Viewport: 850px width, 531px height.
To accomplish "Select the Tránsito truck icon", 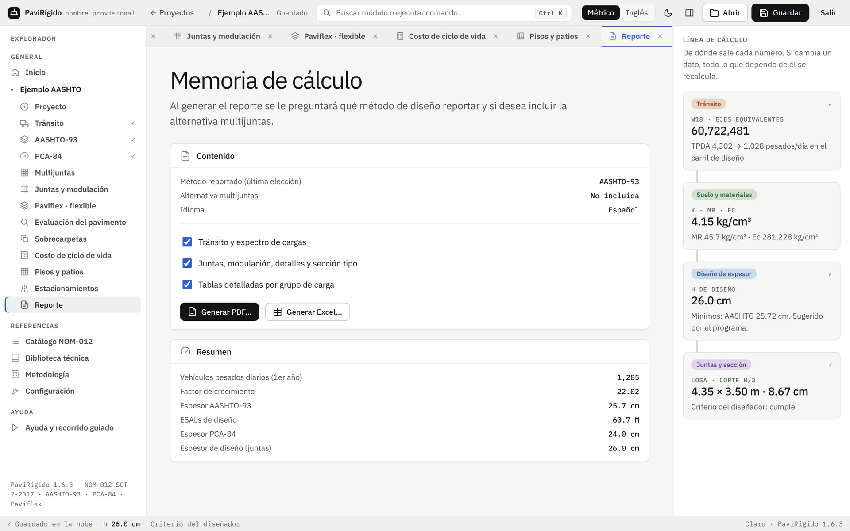I will coord(24,123).
